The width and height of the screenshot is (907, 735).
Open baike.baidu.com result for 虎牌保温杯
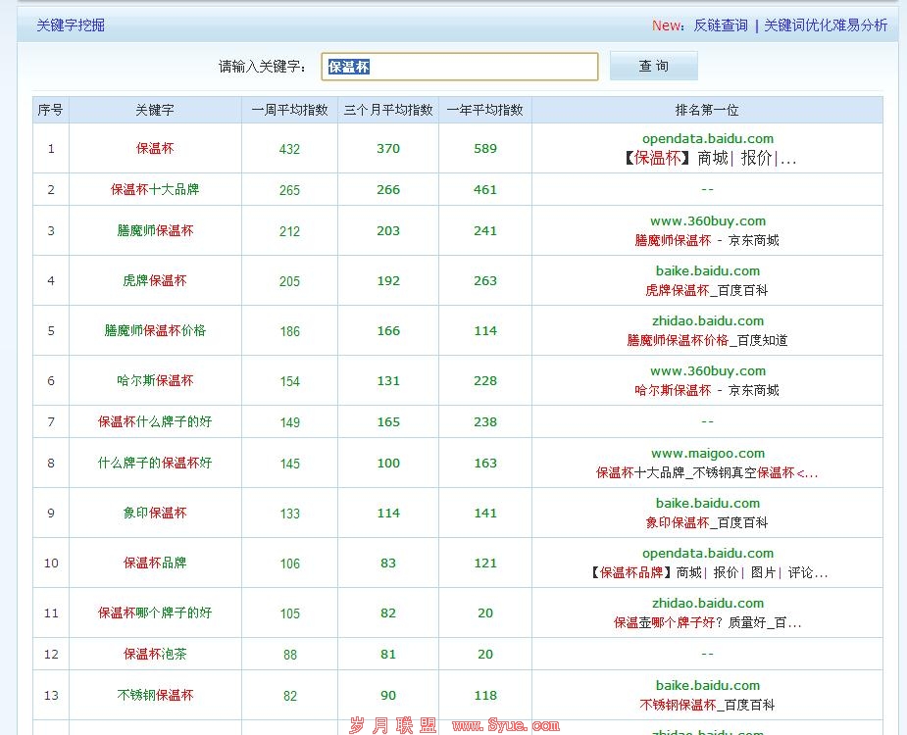click(x=708, y=270)
